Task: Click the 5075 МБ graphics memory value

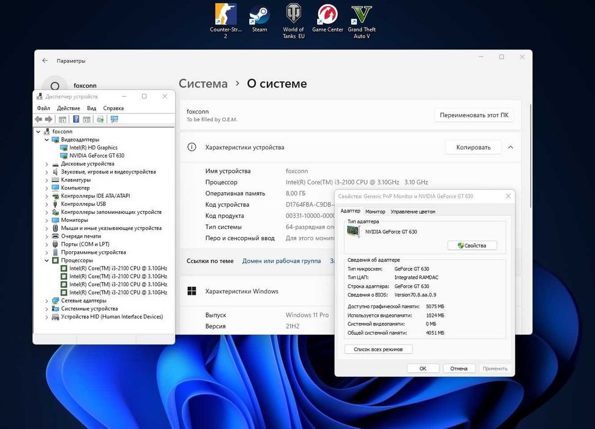Action: (x=435, y=306)
